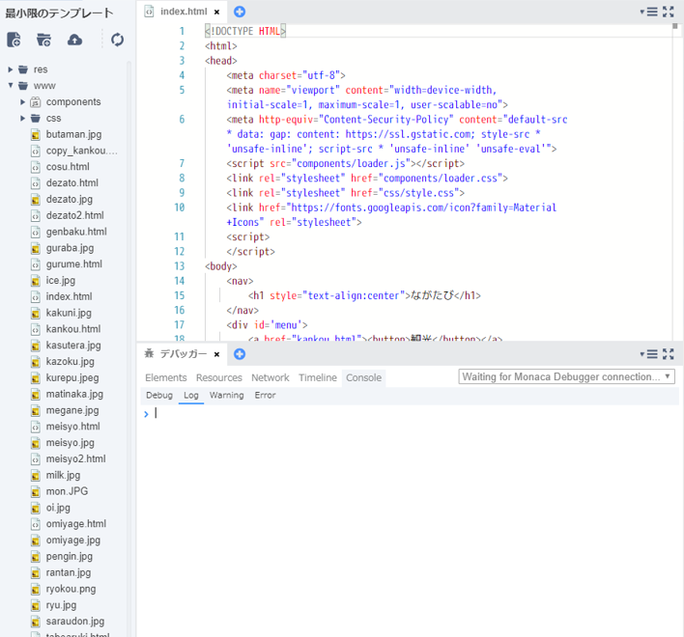Collapse the www folder arrow
The height and width of the screenshot is (637, 684).
pos(10,85)
